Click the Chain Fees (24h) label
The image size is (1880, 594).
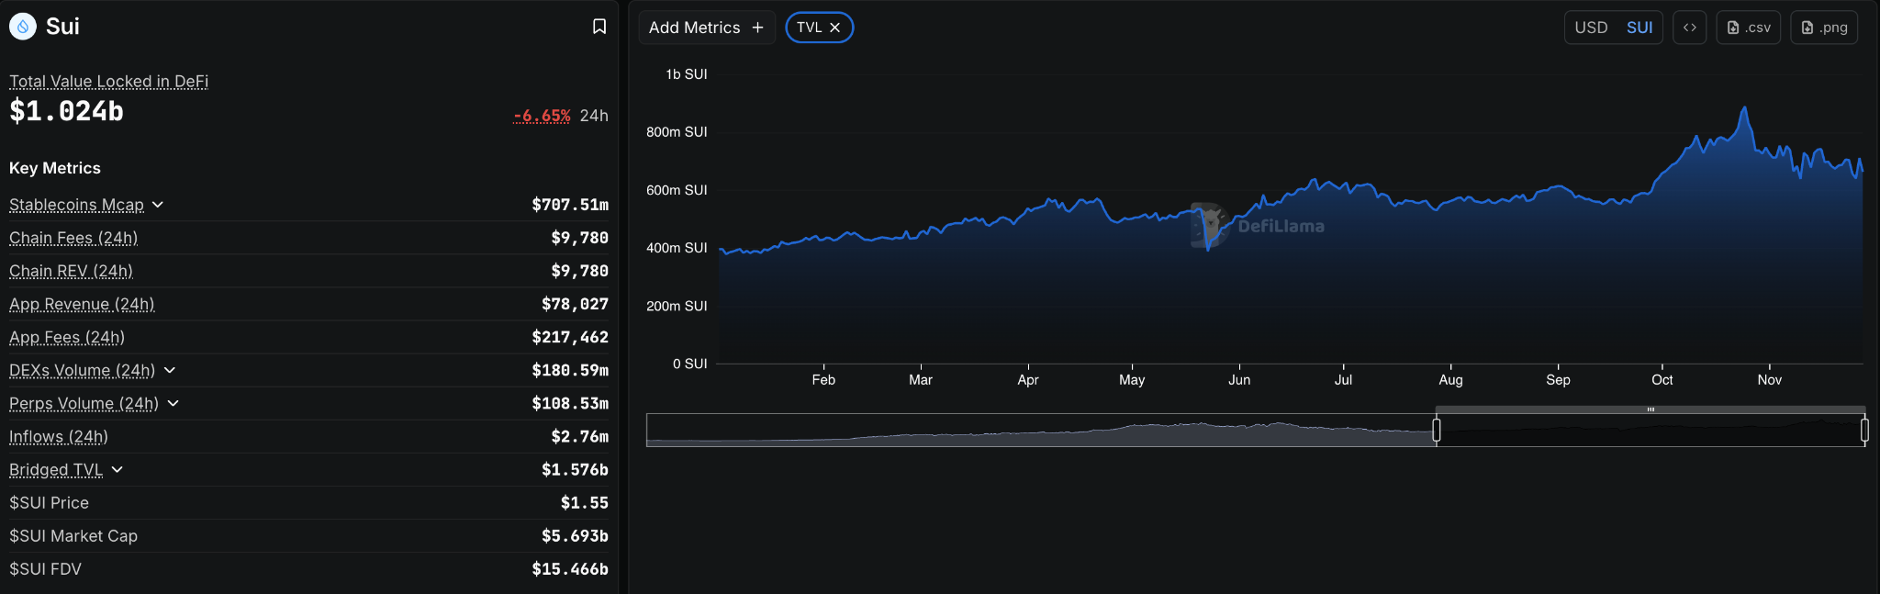coord(73,238)
